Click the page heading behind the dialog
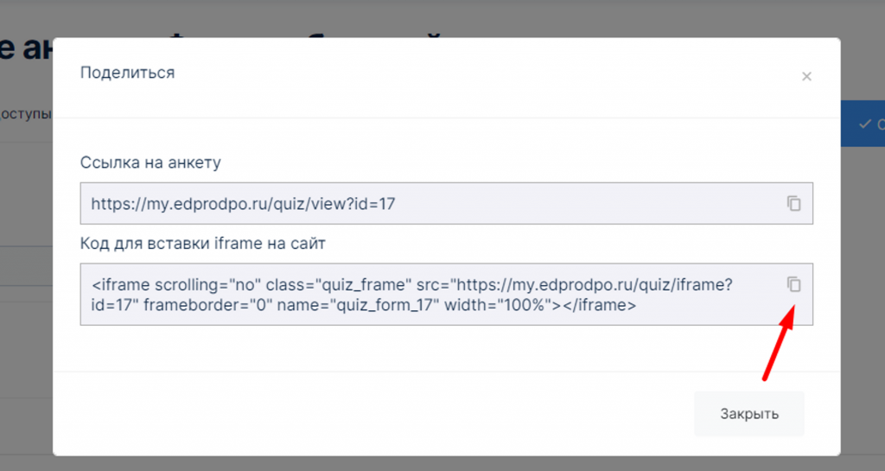 tap(26, 48)
